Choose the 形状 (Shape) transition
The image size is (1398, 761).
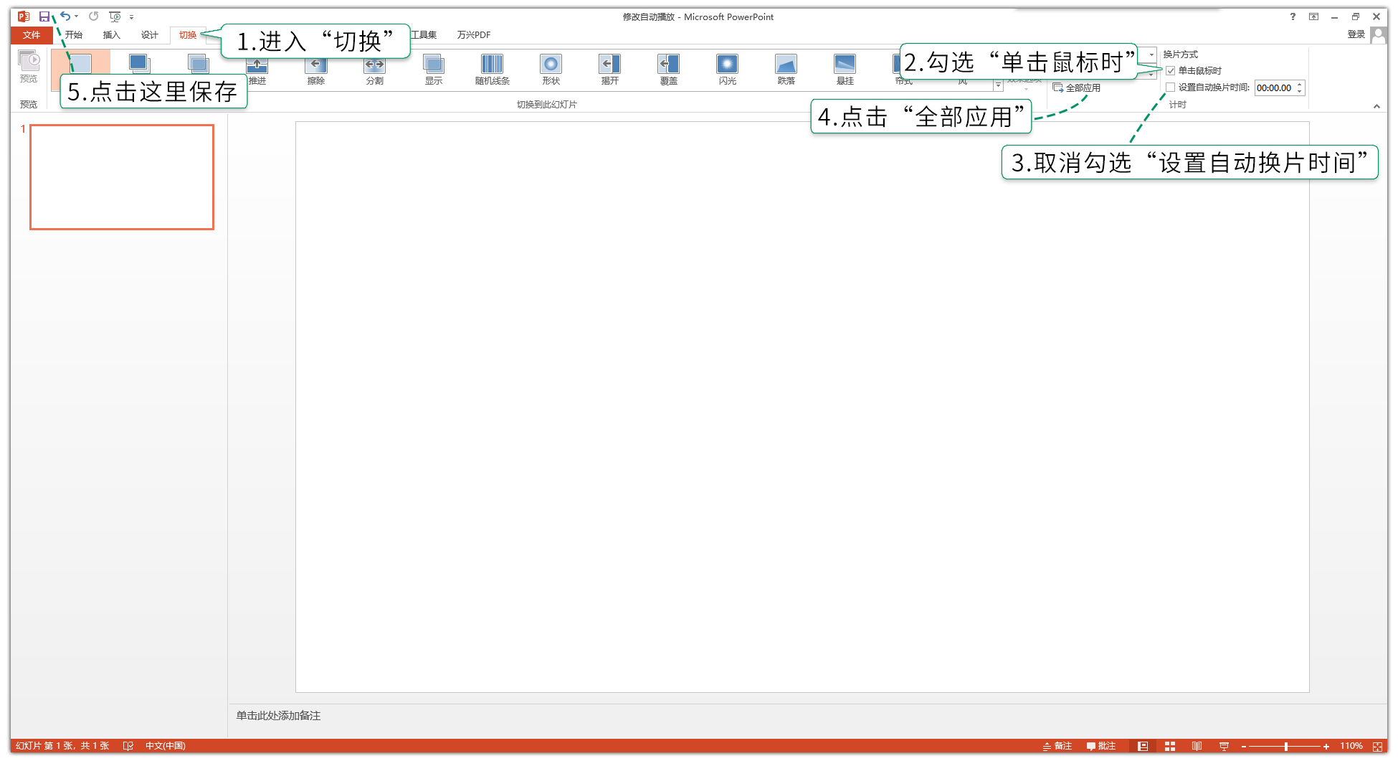(x=551, y=70)
